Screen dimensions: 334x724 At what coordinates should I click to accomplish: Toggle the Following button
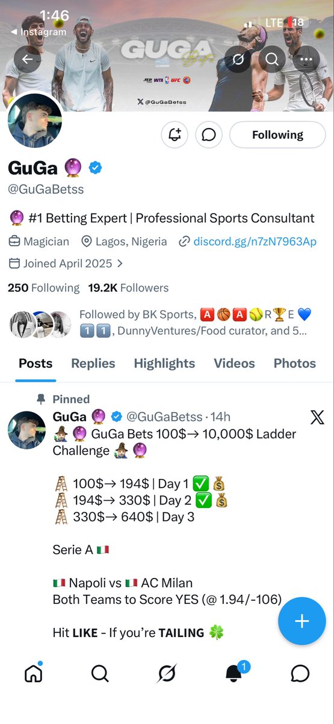tap(278, 135)
